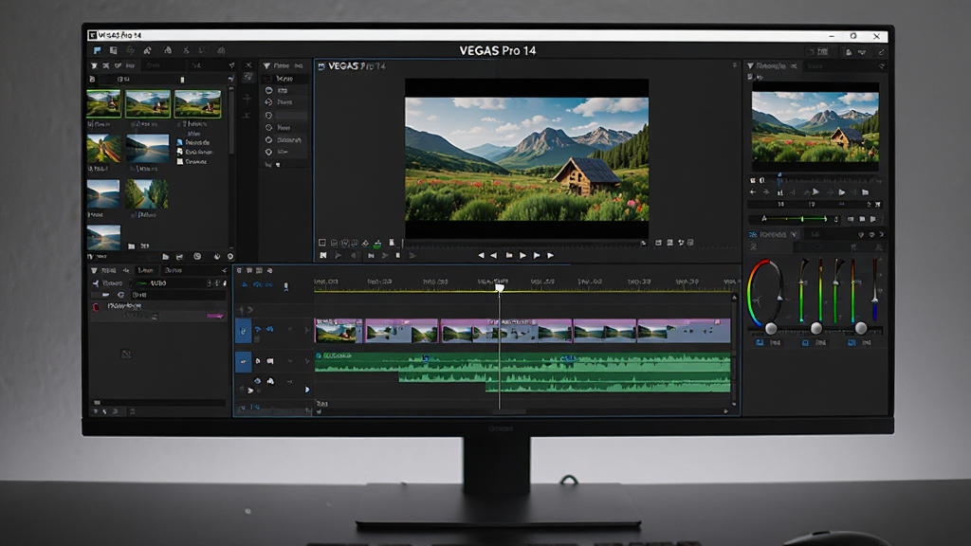Click the funnel icon in the bottom-left mixer panel

tap(94, 270)
